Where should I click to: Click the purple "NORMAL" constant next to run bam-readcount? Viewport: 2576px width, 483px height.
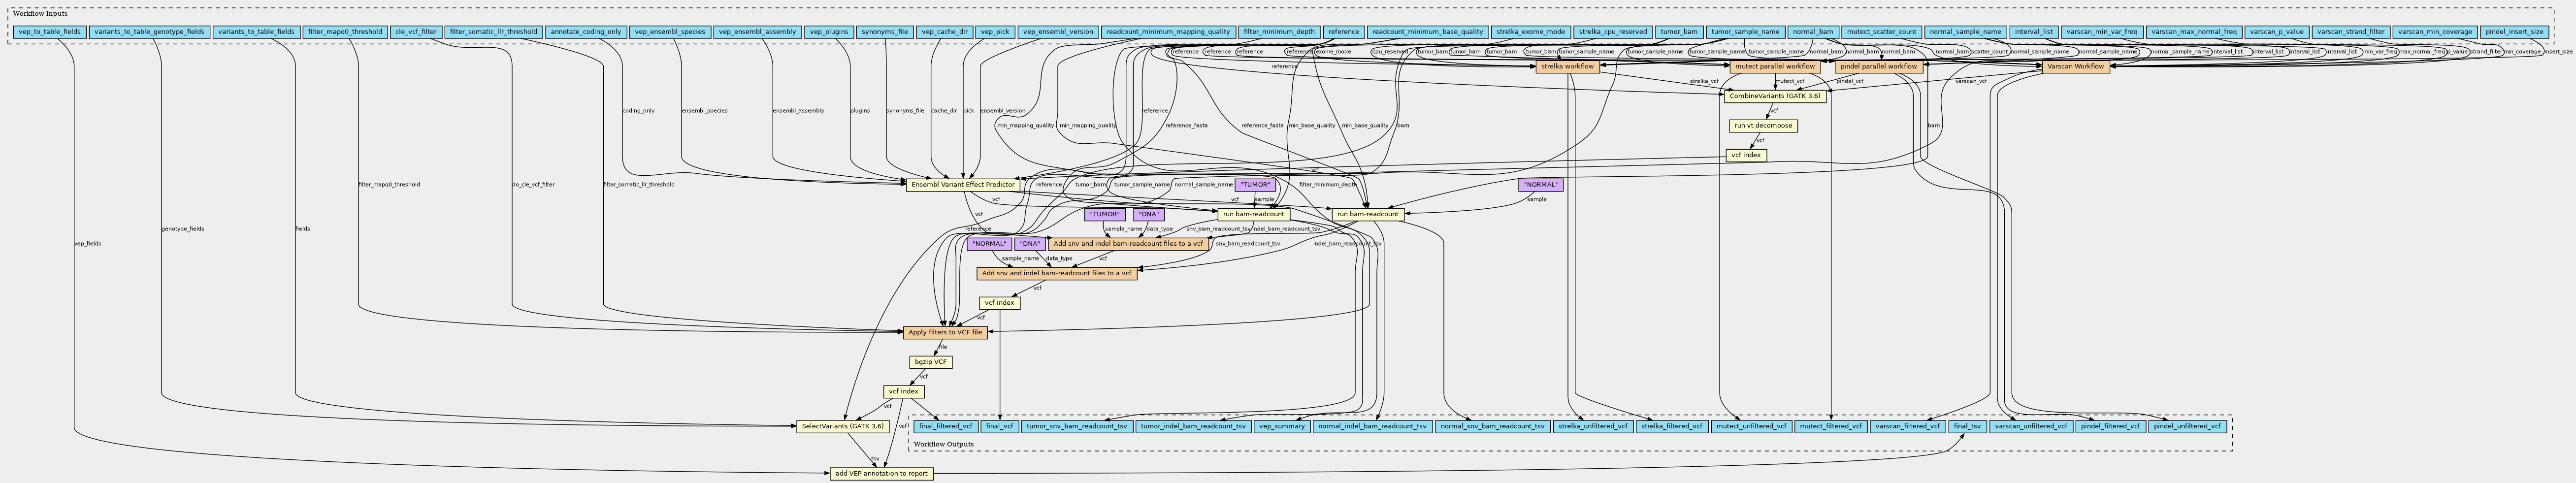(x=1540, y=185)
